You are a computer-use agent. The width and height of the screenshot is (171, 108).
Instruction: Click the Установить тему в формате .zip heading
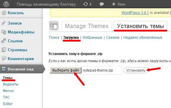tap(75, 54)
